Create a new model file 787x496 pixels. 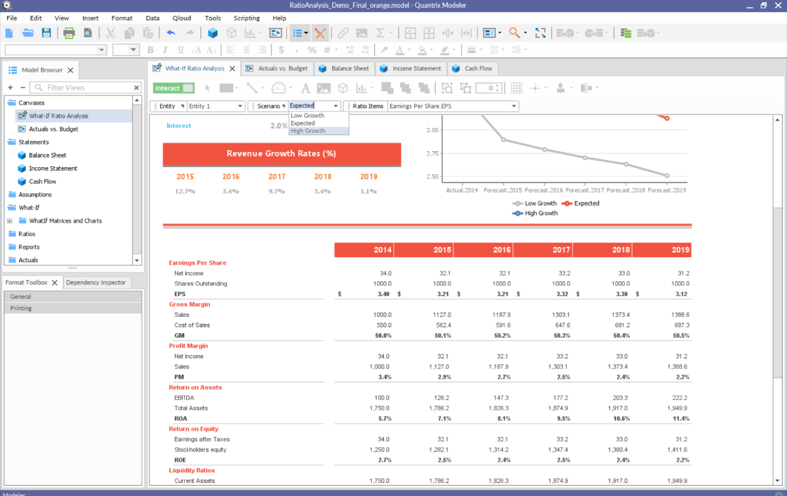[x=9, y=33]
